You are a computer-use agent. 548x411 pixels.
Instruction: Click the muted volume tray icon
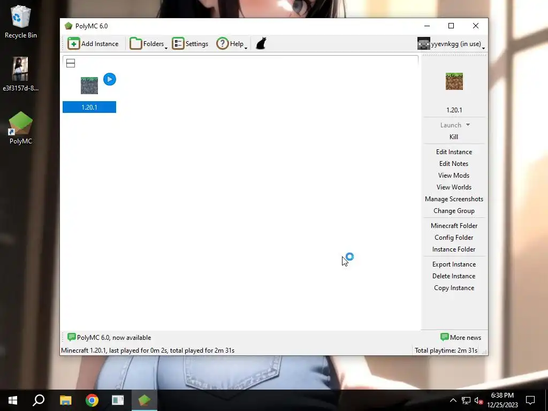pyautogui.click(x=478, y=400)
